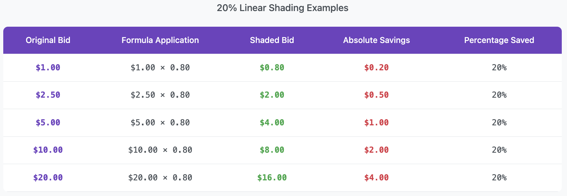Click the green $0.80 shaded bid
Screen dimensions: 567x196
[272, 67]
